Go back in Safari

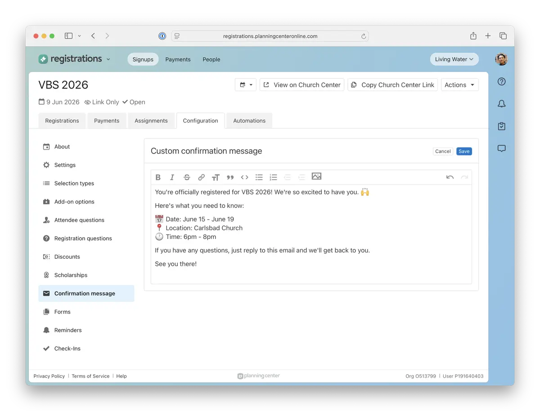tap(93, 36)
